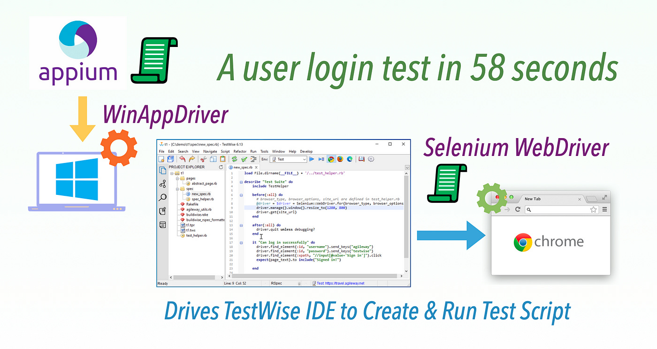The height and width of the screenshot is (349, 657).
Task: Open the Env Test dropdown
Action: (289, 159)
